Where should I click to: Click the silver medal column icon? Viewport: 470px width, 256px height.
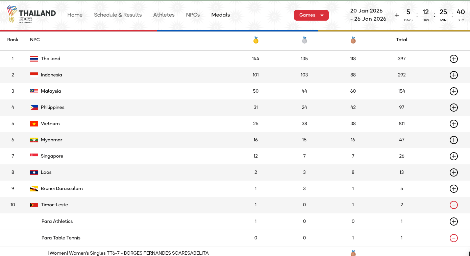click(304, 40)
